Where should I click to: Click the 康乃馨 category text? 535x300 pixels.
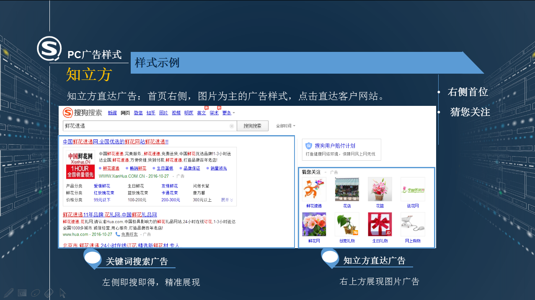[x=199, y=193]
